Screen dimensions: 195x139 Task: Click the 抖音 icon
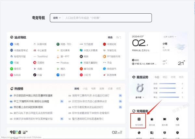(35, 75)
